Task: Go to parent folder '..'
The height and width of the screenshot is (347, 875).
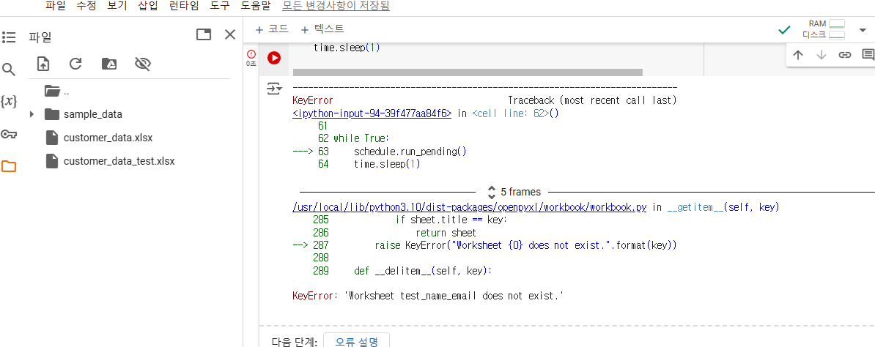Action: click(57, 91)
